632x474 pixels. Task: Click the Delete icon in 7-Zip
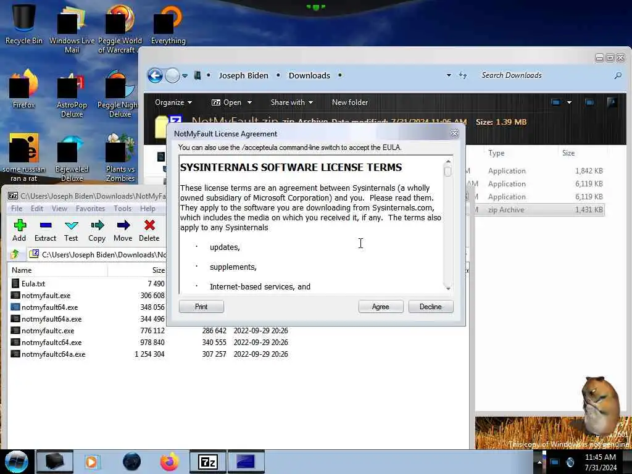149,230
